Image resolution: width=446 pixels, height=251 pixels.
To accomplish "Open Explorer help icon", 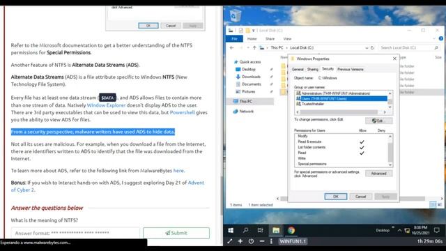I will coord(441,39).
